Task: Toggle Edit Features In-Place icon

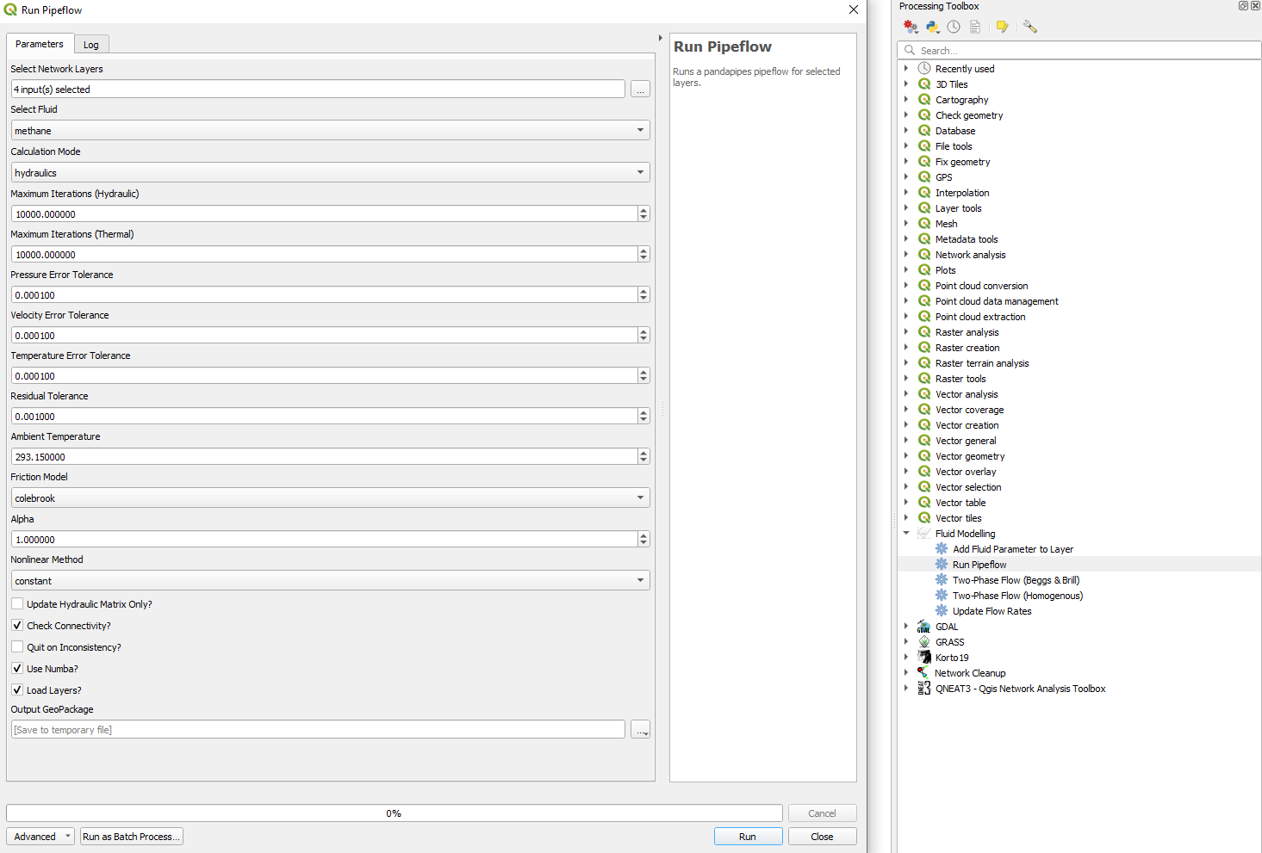Action: [x=1002, y=27]
